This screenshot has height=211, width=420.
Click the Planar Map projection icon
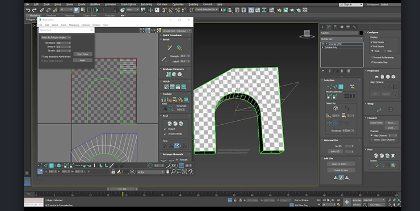[x=377, y=77]
